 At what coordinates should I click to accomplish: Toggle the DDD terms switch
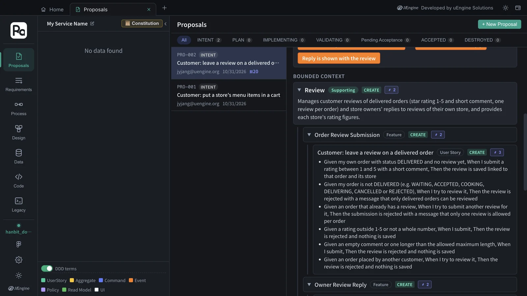click(47, 268)
